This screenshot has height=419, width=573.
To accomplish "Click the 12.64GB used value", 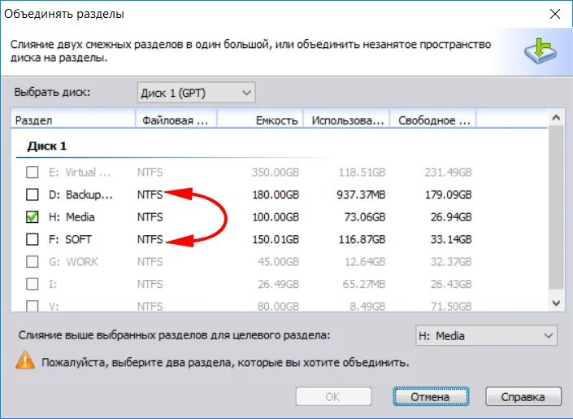I will 365,262.
